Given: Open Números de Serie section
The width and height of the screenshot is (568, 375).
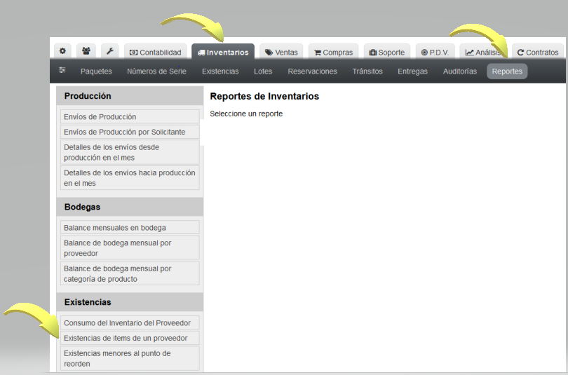Looking at the screenshot, I should coord(157,71).
